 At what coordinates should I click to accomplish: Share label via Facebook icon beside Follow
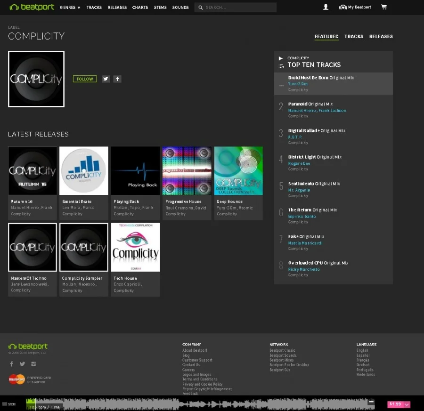tap(117, 79)
